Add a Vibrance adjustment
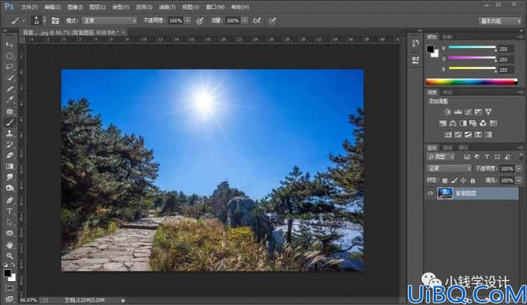This screenshot has height=305, width=527. tap(488, 111)
